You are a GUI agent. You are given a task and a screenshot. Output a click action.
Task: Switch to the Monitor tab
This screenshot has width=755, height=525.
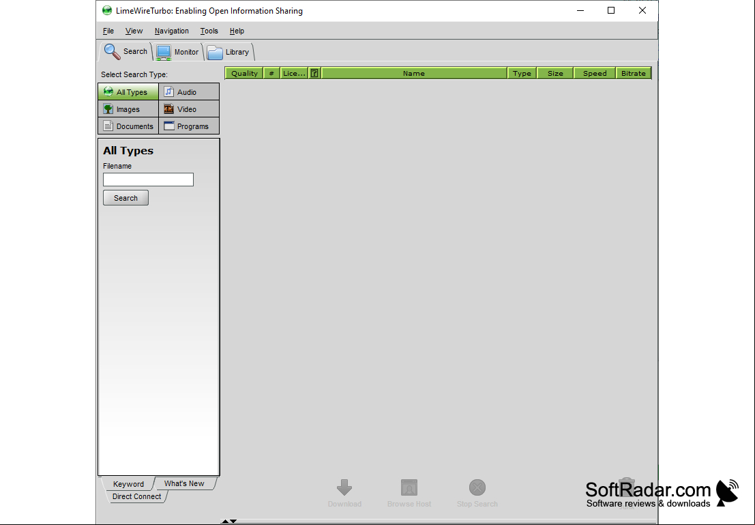(178, 52)
